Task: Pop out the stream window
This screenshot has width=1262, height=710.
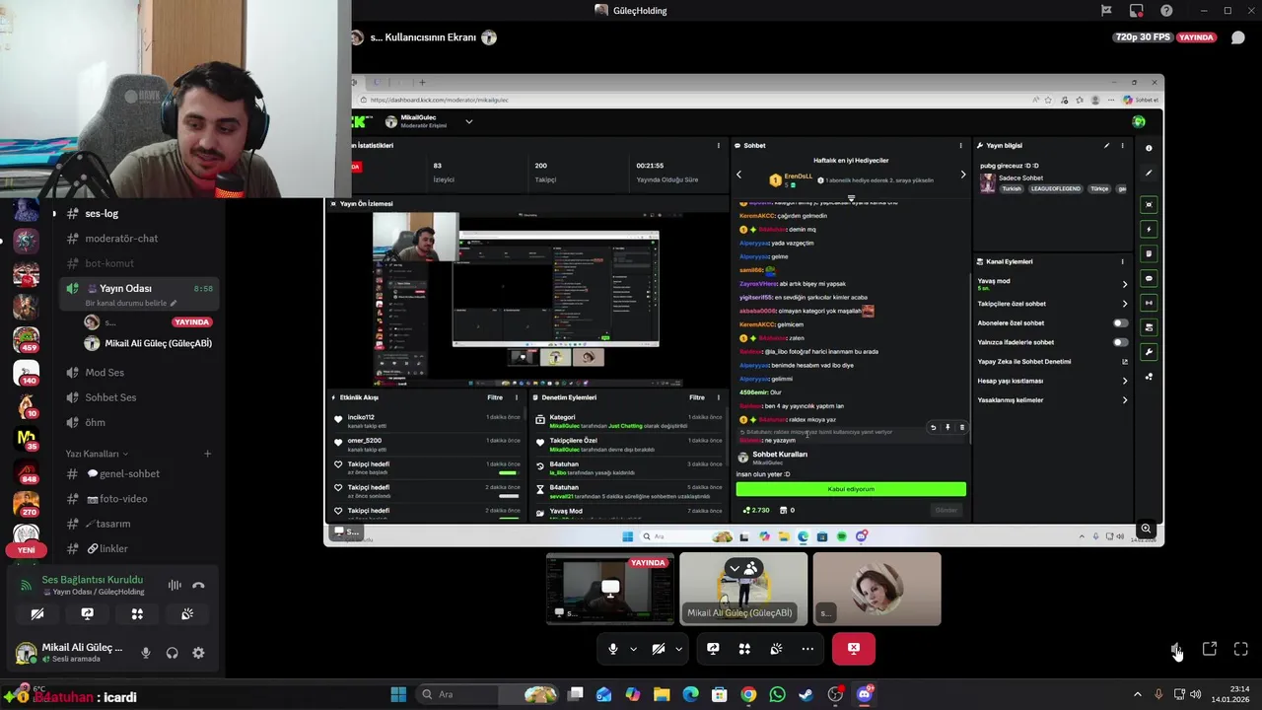Action: click(1210, 649)
